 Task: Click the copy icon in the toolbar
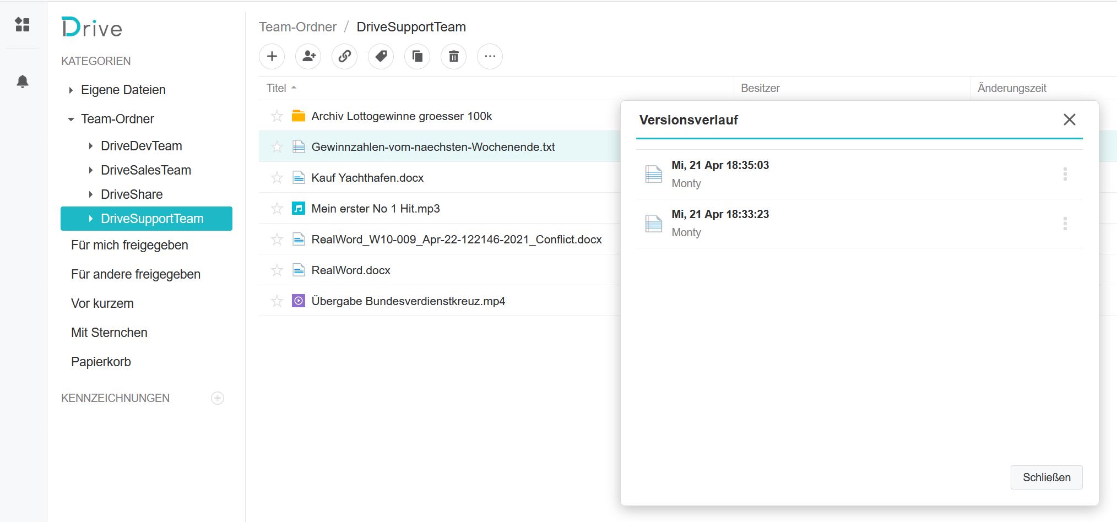click(x=417, y=56)
